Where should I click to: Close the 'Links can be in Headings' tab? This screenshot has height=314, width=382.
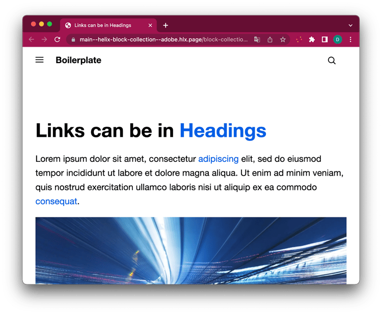150,25
